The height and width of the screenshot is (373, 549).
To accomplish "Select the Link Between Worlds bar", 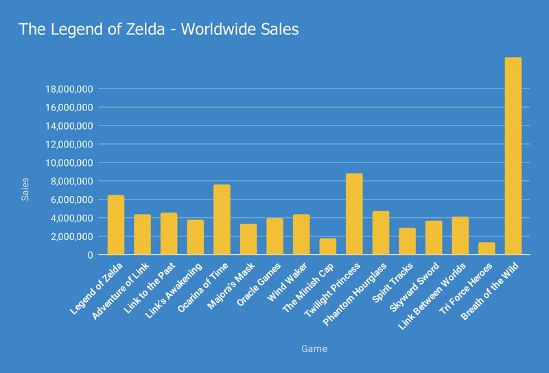I will pos(460,235).
